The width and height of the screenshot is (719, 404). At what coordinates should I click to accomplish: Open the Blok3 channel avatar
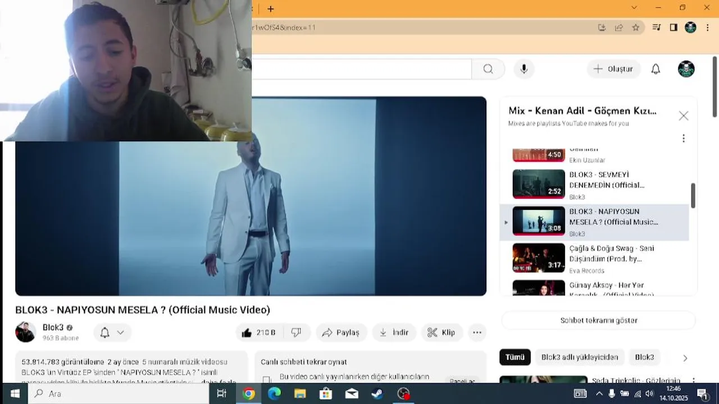pyautogui.click(x=25, y=332)
